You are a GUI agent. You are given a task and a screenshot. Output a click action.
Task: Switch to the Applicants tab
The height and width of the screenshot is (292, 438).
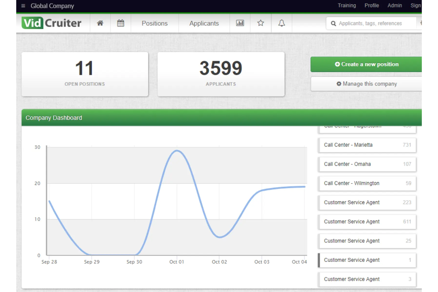(x=204, y=23)
